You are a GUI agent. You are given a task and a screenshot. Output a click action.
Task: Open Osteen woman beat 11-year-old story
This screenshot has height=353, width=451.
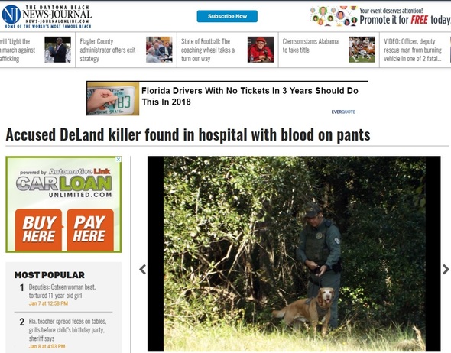(x=62, y=291)
